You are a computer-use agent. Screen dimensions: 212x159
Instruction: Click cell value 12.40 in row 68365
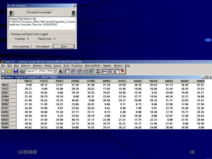click(x=153, y=124)
